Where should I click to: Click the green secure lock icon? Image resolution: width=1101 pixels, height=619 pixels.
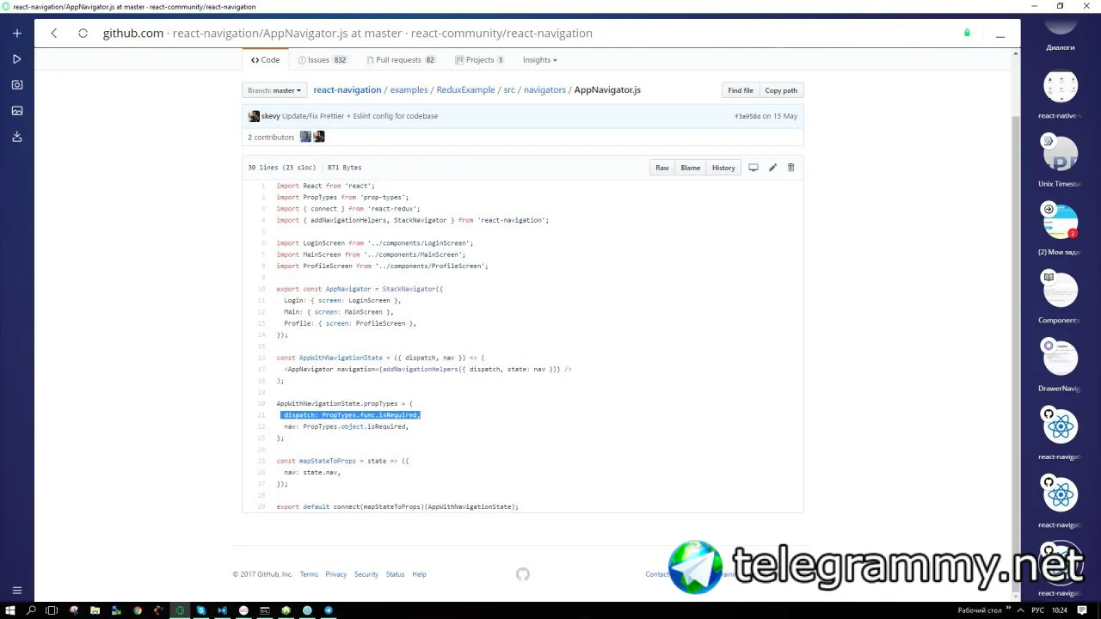click(967, 34)
